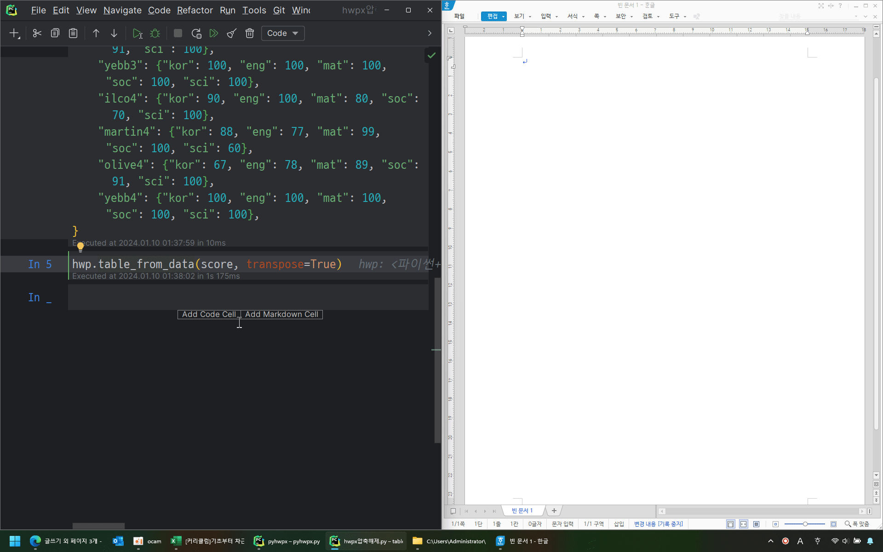Run all cells icon
Image resolution: width=883 pixels, height=552 pixels.
pyautogui.click(x=214, y=33)
